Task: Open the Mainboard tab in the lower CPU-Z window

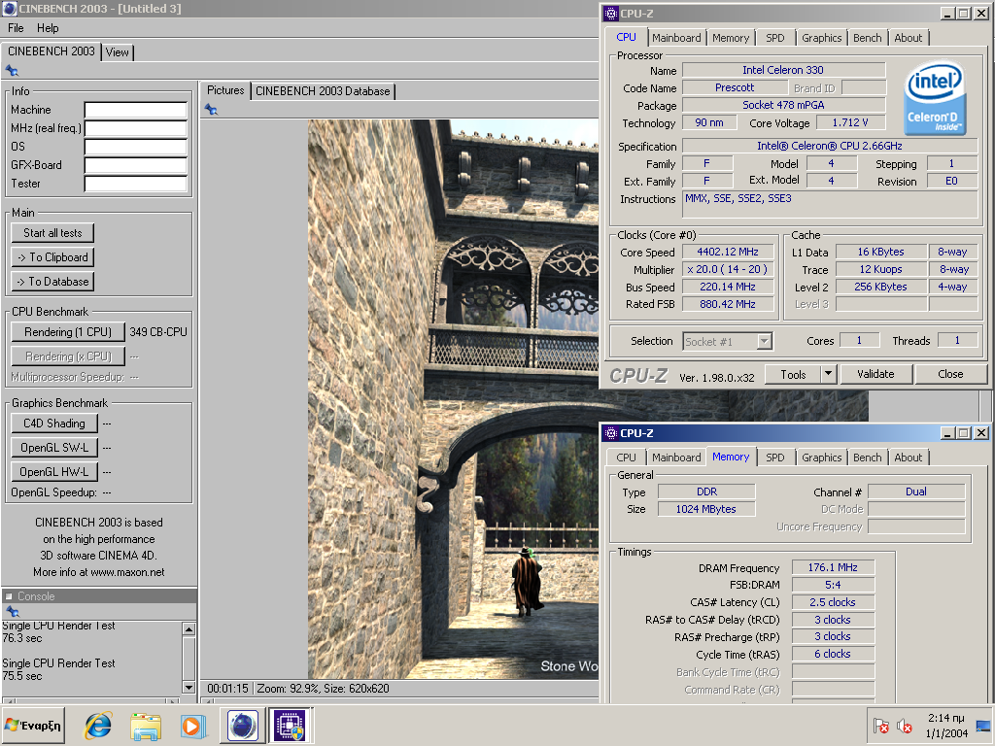Action: click(x=676, y=458)
